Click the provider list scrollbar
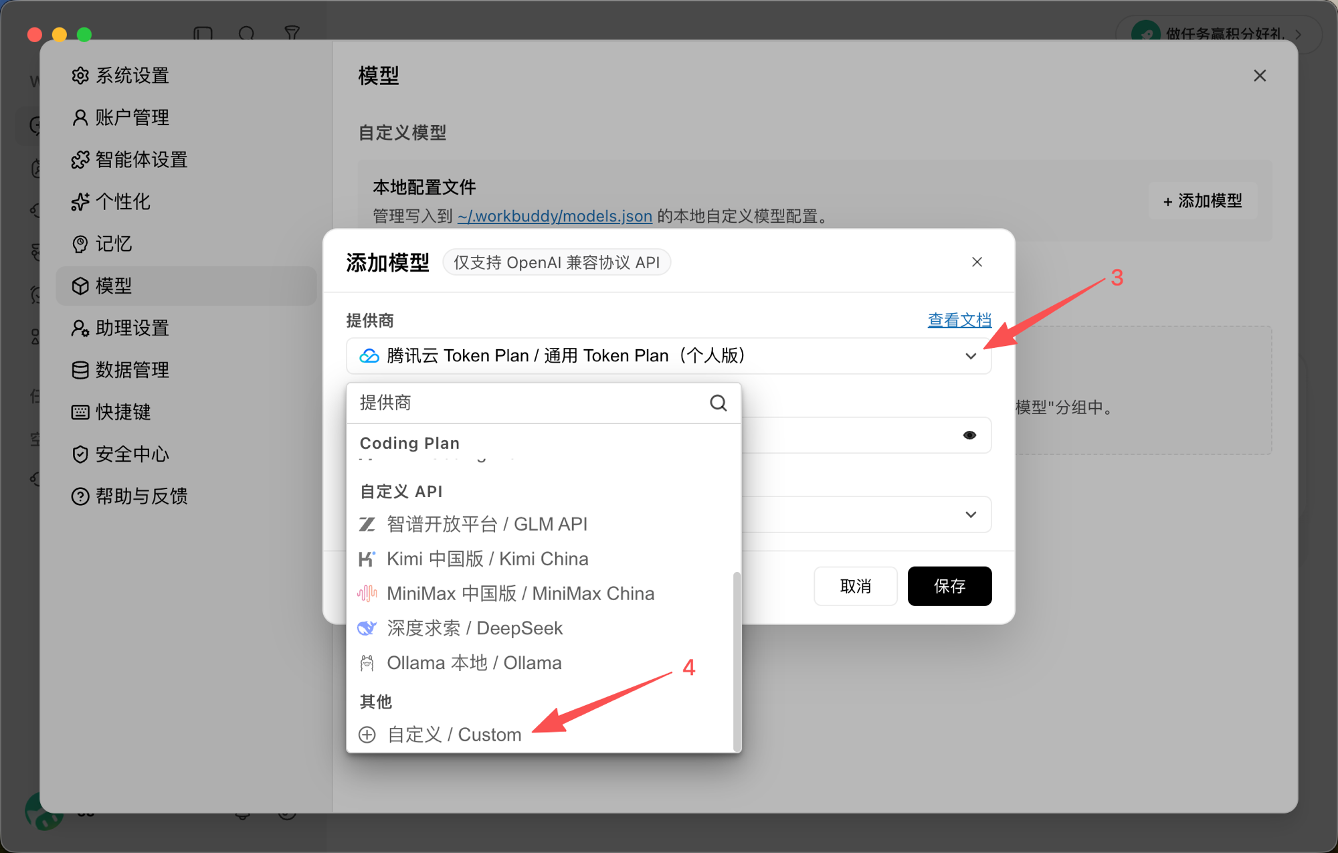 click(x=737, y=660)
